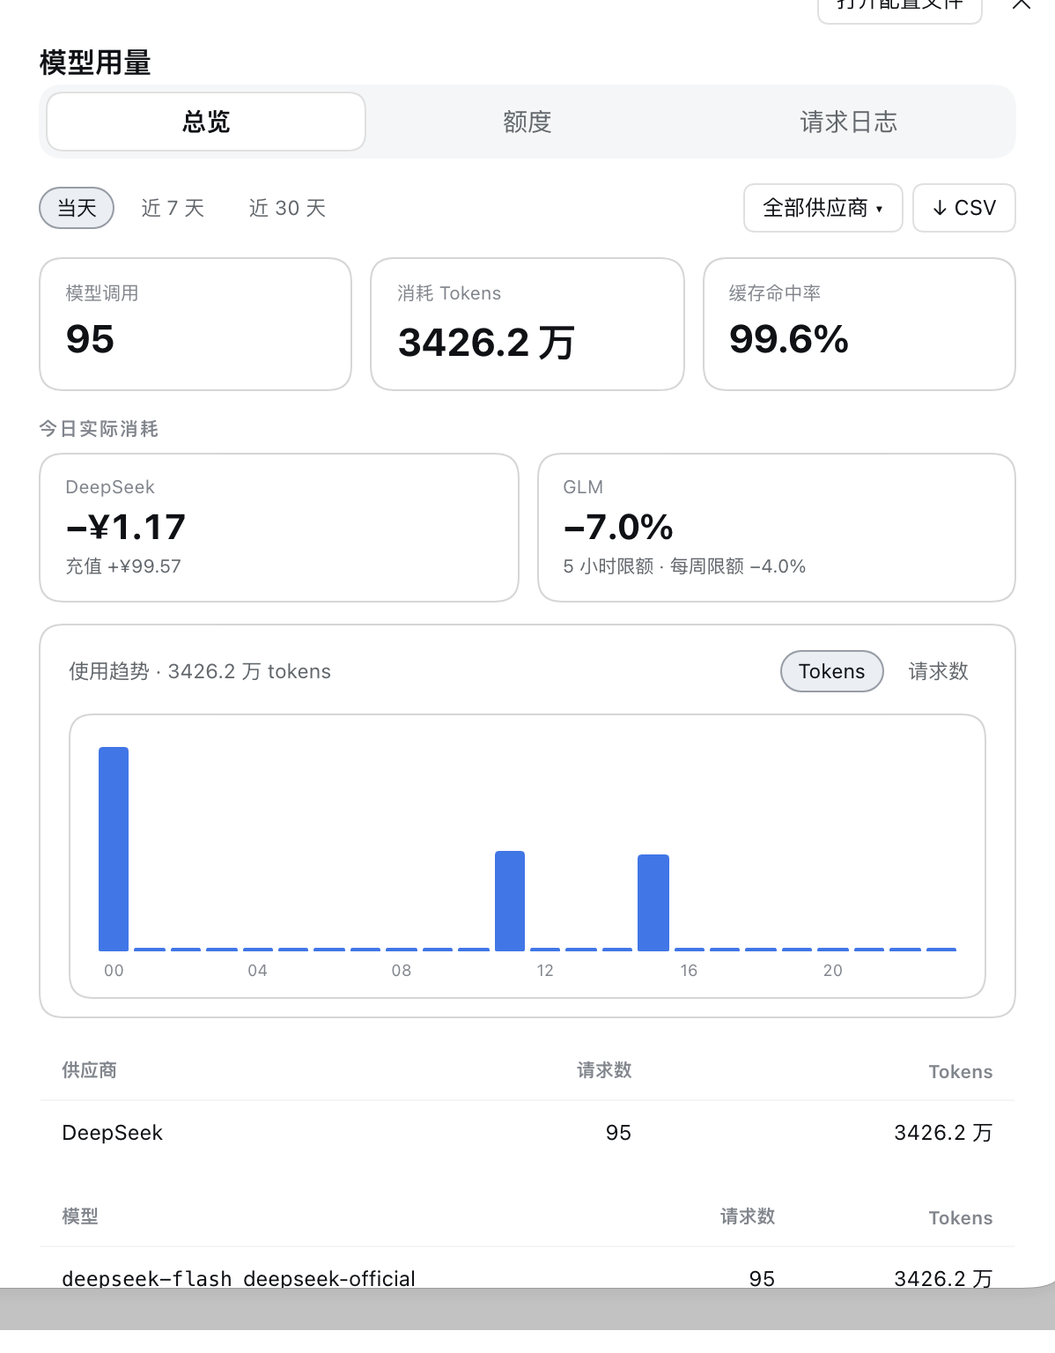Image resolution: width=1055 pixels, height=1353 pixels.
Task: Open the 全部供应商 dropdown
Action: point(823,208)
